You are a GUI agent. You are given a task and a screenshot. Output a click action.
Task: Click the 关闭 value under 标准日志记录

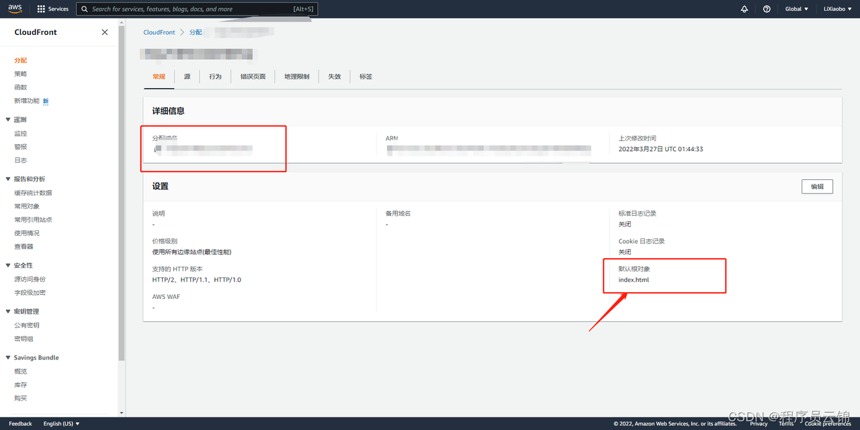tap(625, 224)
